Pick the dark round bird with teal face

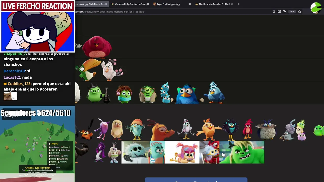(230, 130)
